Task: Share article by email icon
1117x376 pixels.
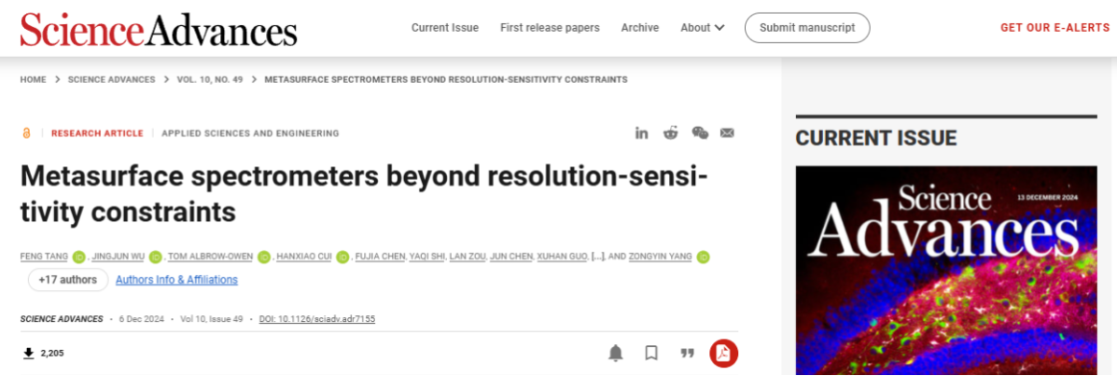Action: [x=727, y=132]
